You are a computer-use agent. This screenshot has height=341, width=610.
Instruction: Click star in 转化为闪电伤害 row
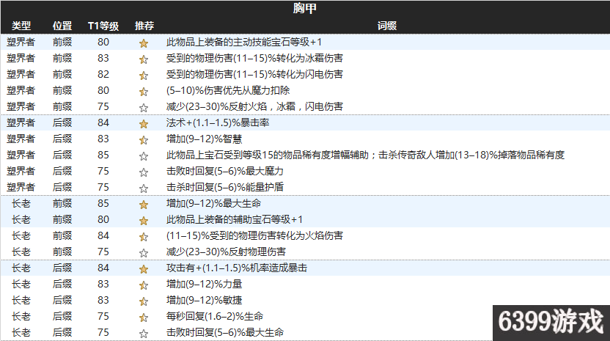click(x=144, y=76)
